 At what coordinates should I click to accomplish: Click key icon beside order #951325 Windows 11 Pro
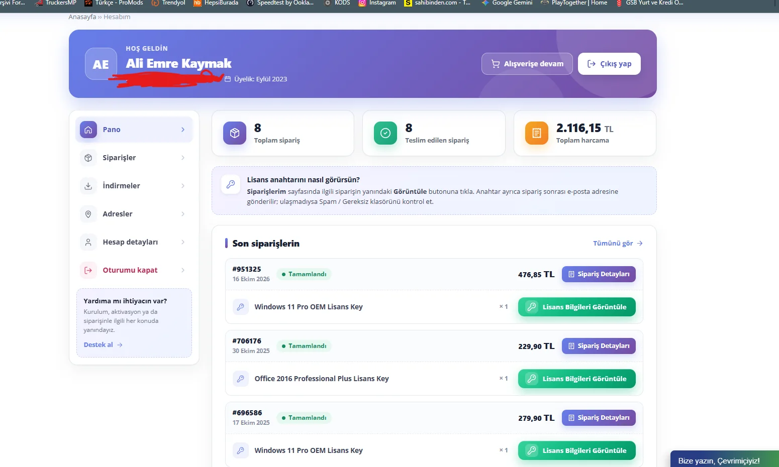pyautogui.click(x=241, y=307)
